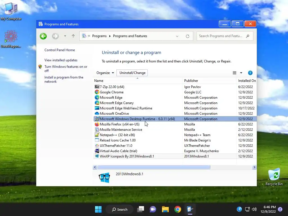Select the DataWagon desktop shortcut
The image size is (288, 216).
tap(11, 39)
